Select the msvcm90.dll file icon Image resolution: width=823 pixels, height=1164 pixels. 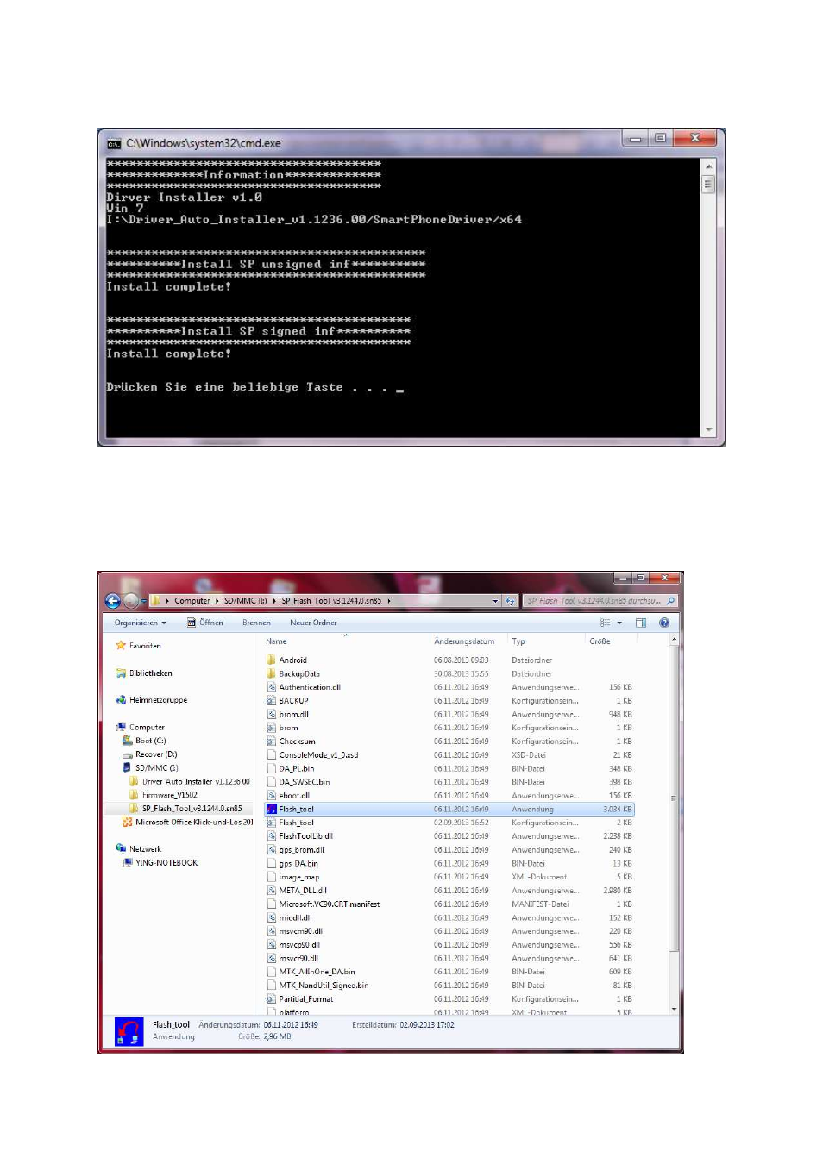tap(271, 931)
